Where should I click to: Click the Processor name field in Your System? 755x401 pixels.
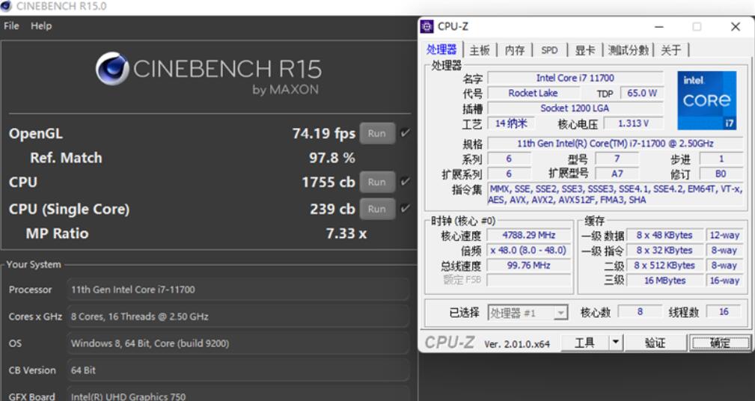click(x=238, y=290)
